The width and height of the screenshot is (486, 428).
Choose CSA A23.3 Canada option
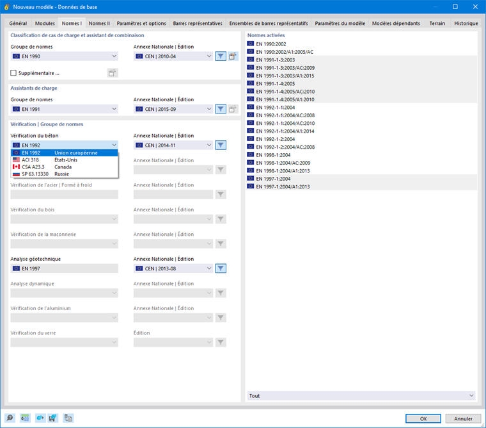65,167
